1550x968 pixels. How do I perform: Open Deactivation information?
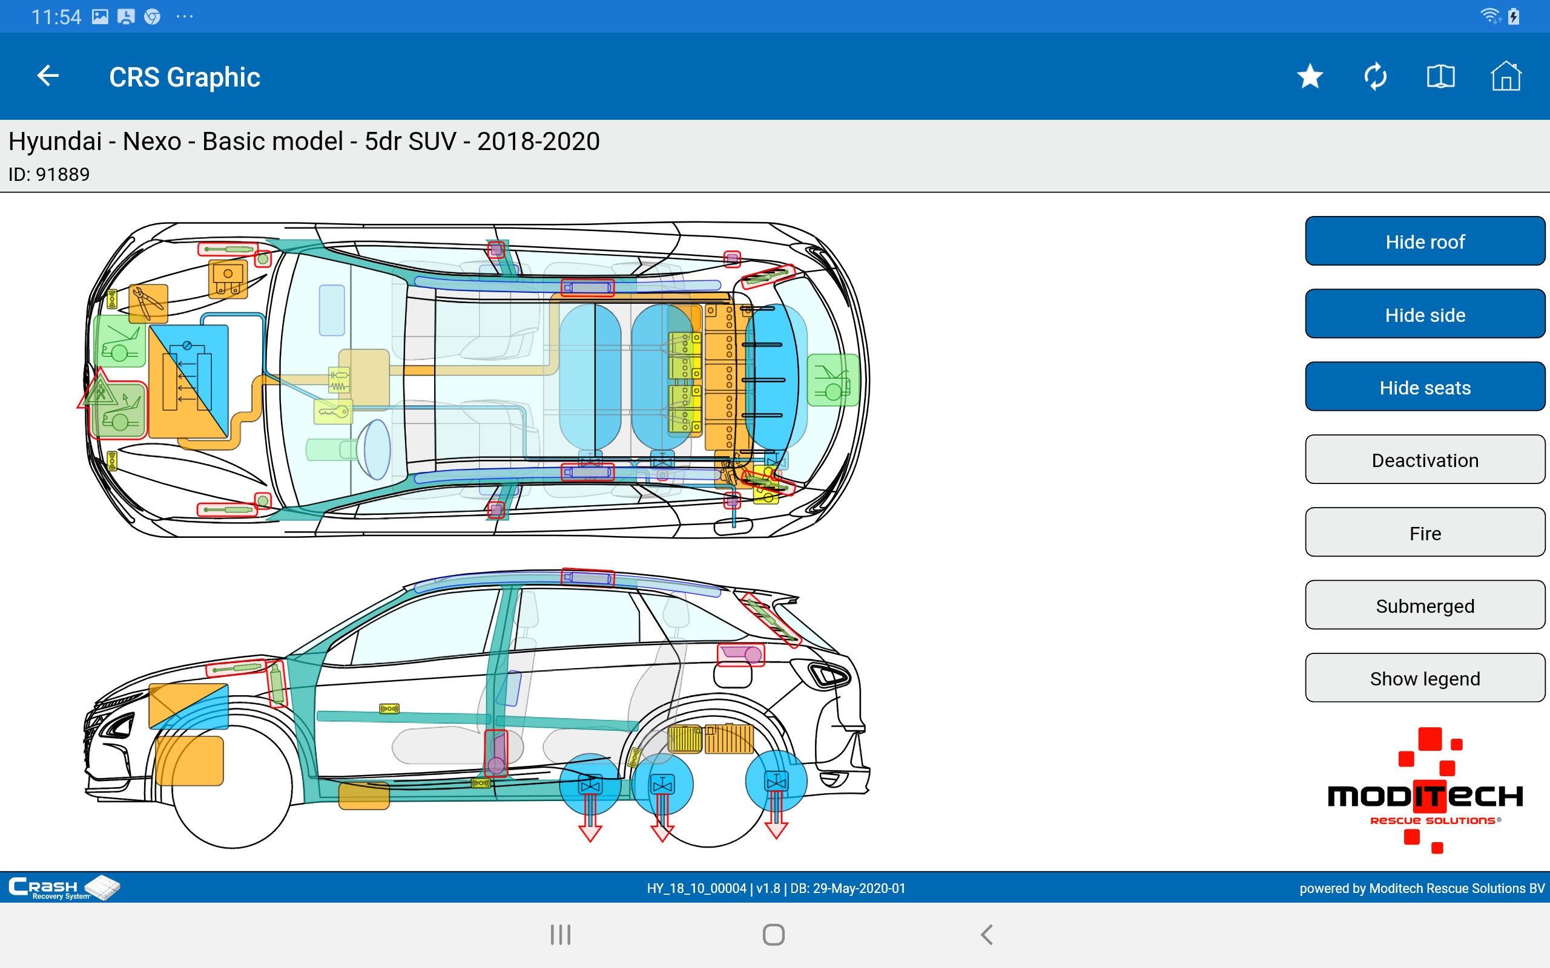tap(1425, 460)
